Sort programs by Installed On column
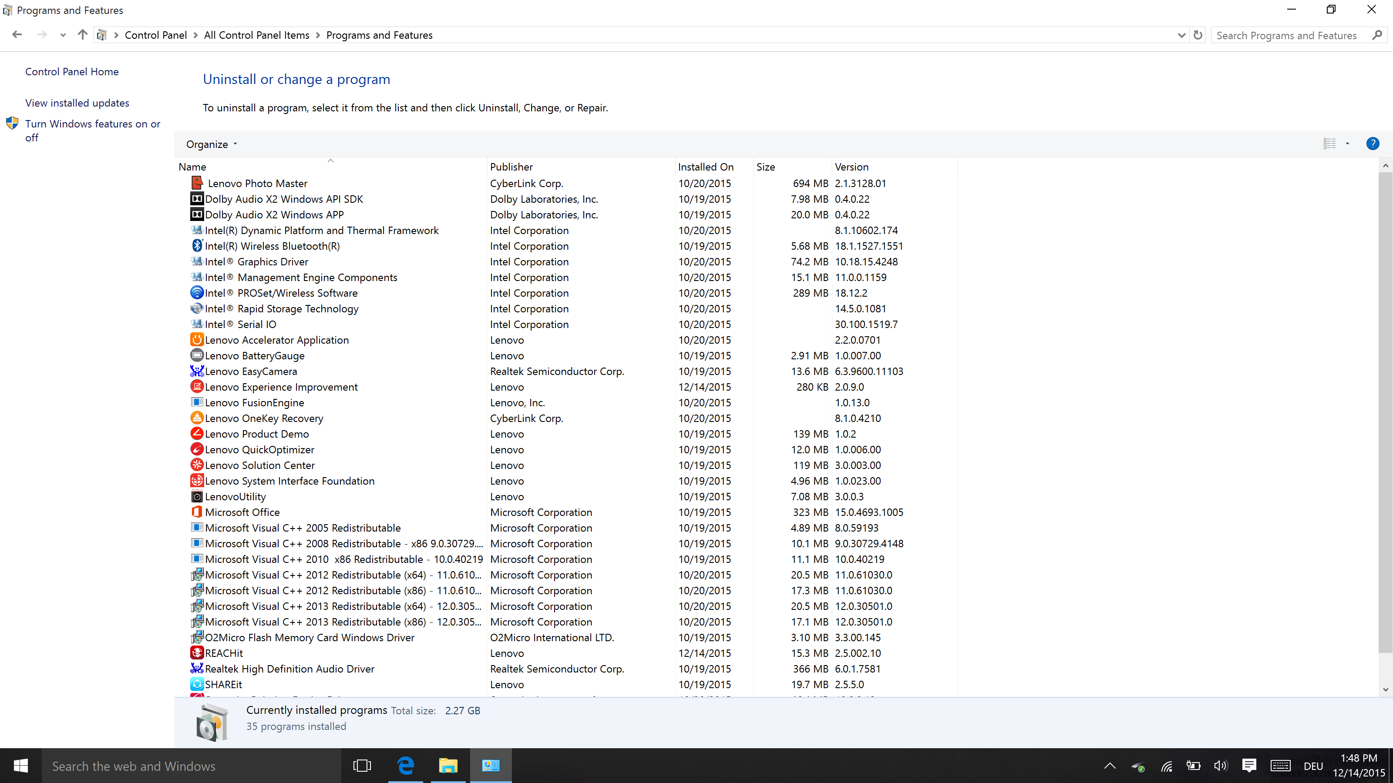Image resolution: width=1393 pixels, height=783 pixels. tap(705, 167)
